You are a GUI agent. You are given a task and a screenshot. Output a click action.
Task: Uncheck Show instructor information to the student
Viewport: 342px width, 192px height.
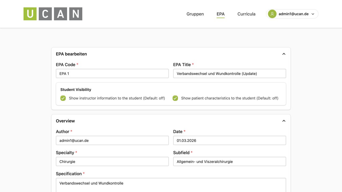(63, 98)
